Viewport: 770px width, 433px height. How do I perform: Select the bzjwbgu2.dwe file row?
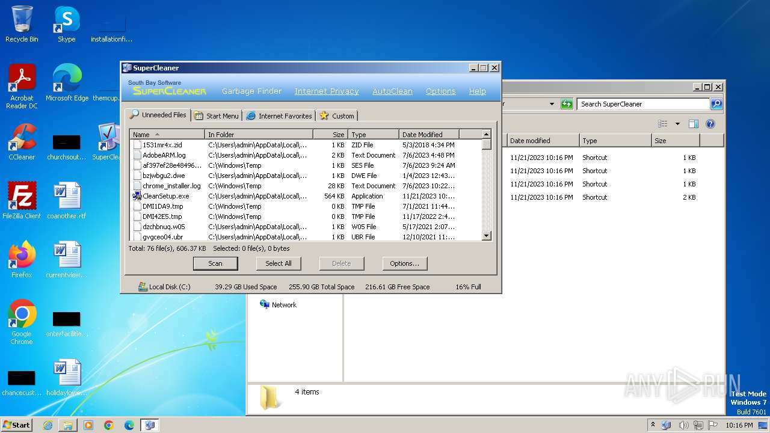click(306, 176)
